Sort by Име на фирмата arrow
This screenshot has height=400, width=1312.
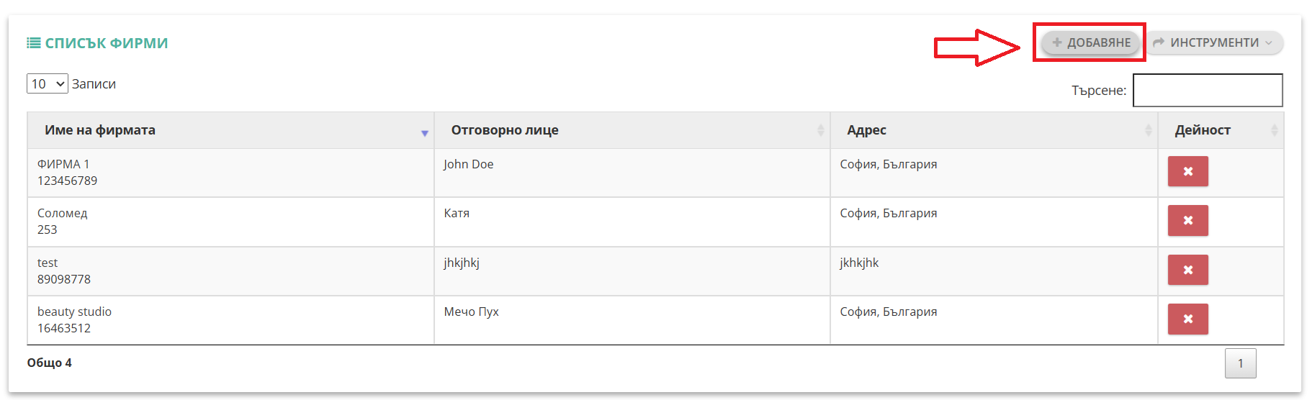[x=425, y=133]
